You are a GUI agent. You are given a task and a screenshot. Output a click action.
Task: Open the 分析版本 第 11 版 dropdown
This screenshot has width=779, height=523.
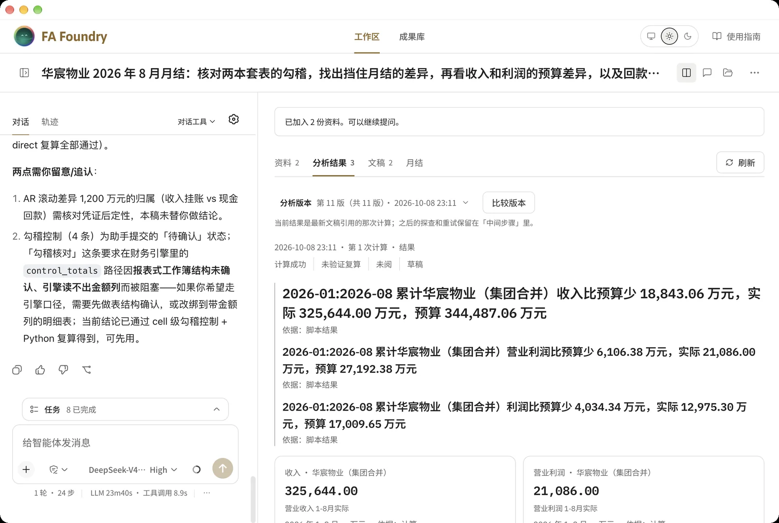[x=374, y=203]
